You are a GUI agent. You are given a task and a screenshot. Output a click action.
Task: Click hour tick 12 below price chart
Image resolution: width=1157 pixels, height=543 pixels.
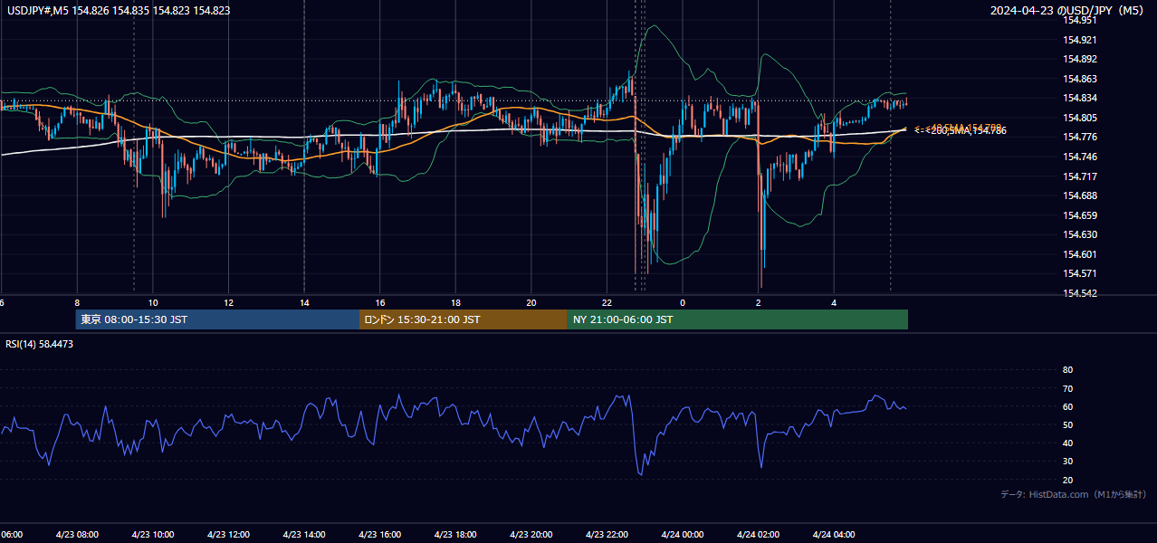click(x=229, y=302)
